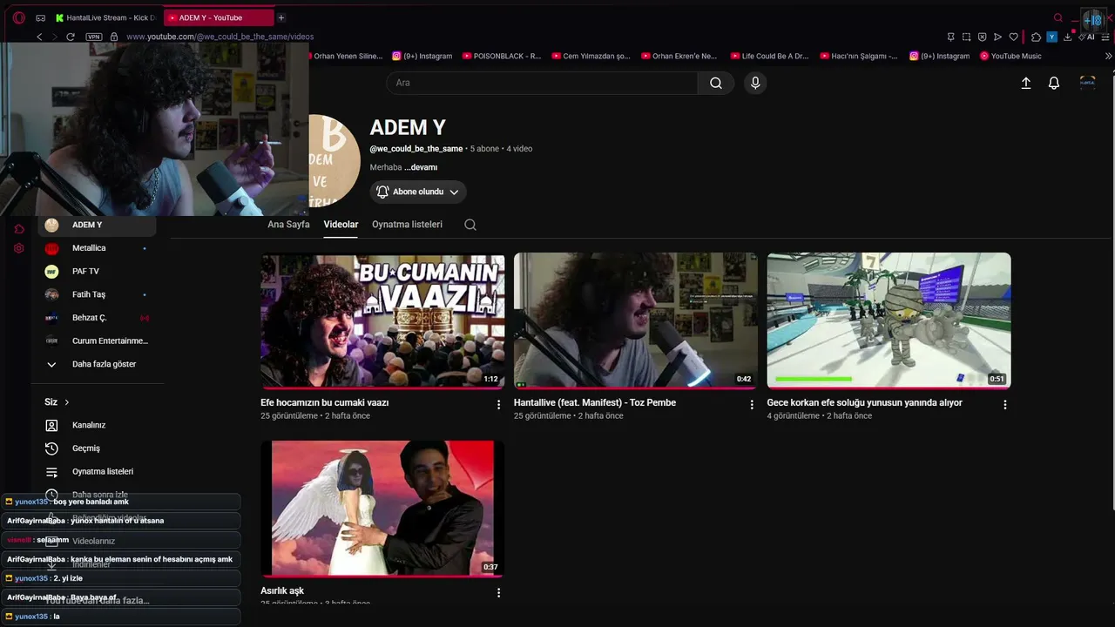Toggle the VPN badge in address bar
Viewport: 1115px width, 627px height.
94,37
